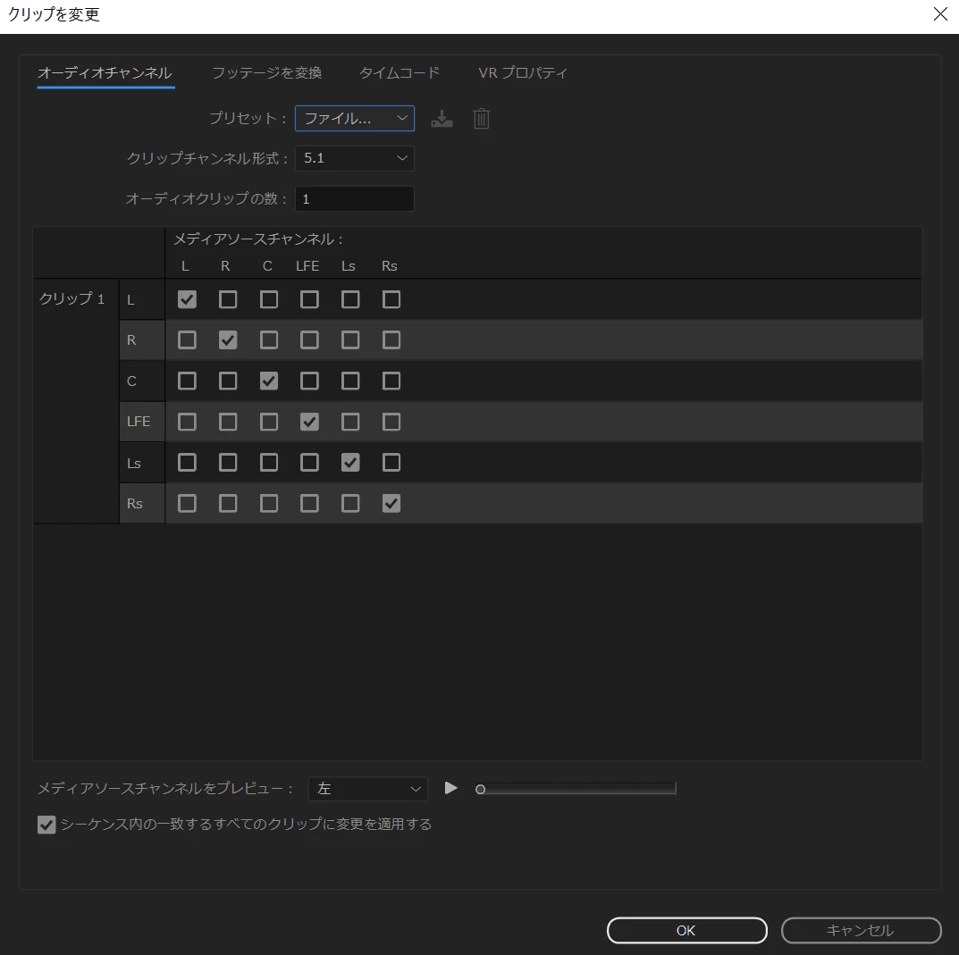Switch to the オーディオチャンネル tab
959x955 pixels.
point(105,72)
